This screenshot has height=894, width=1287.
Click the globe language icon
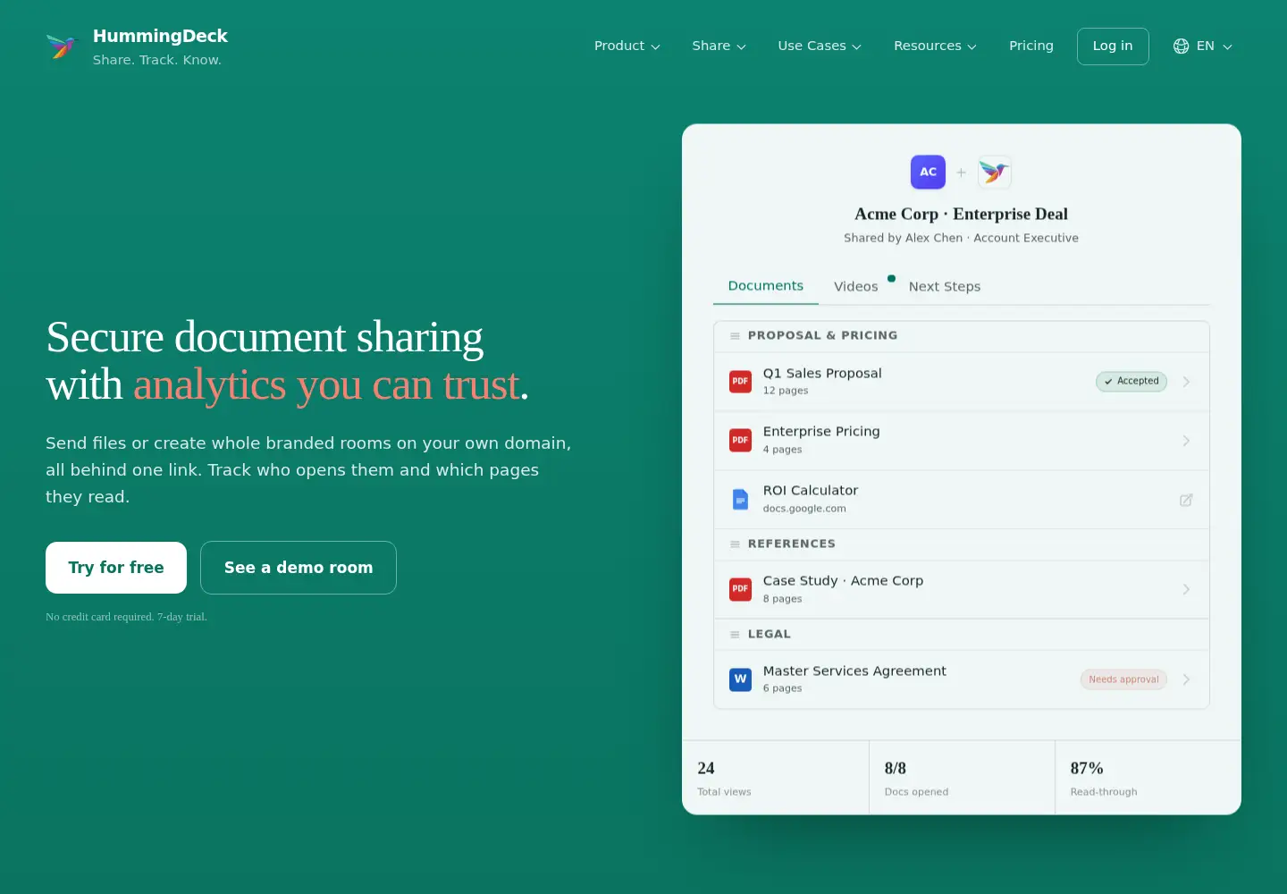[x=1181, y=46]
